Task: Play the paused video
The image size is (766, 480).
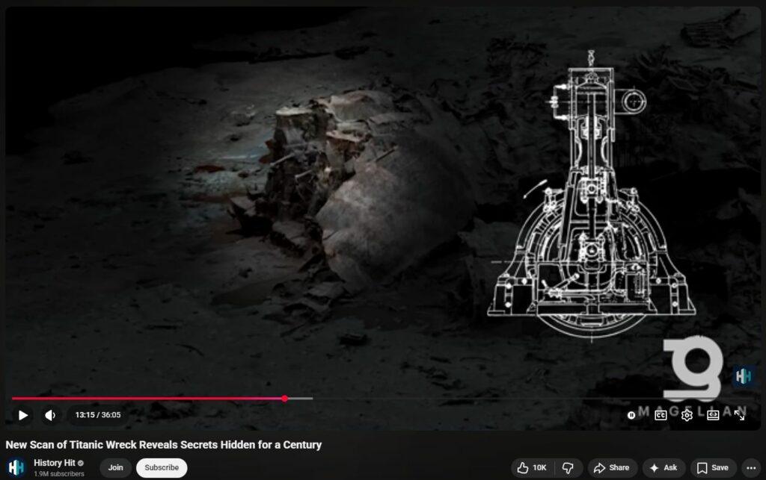Action: tap(23, 415)
